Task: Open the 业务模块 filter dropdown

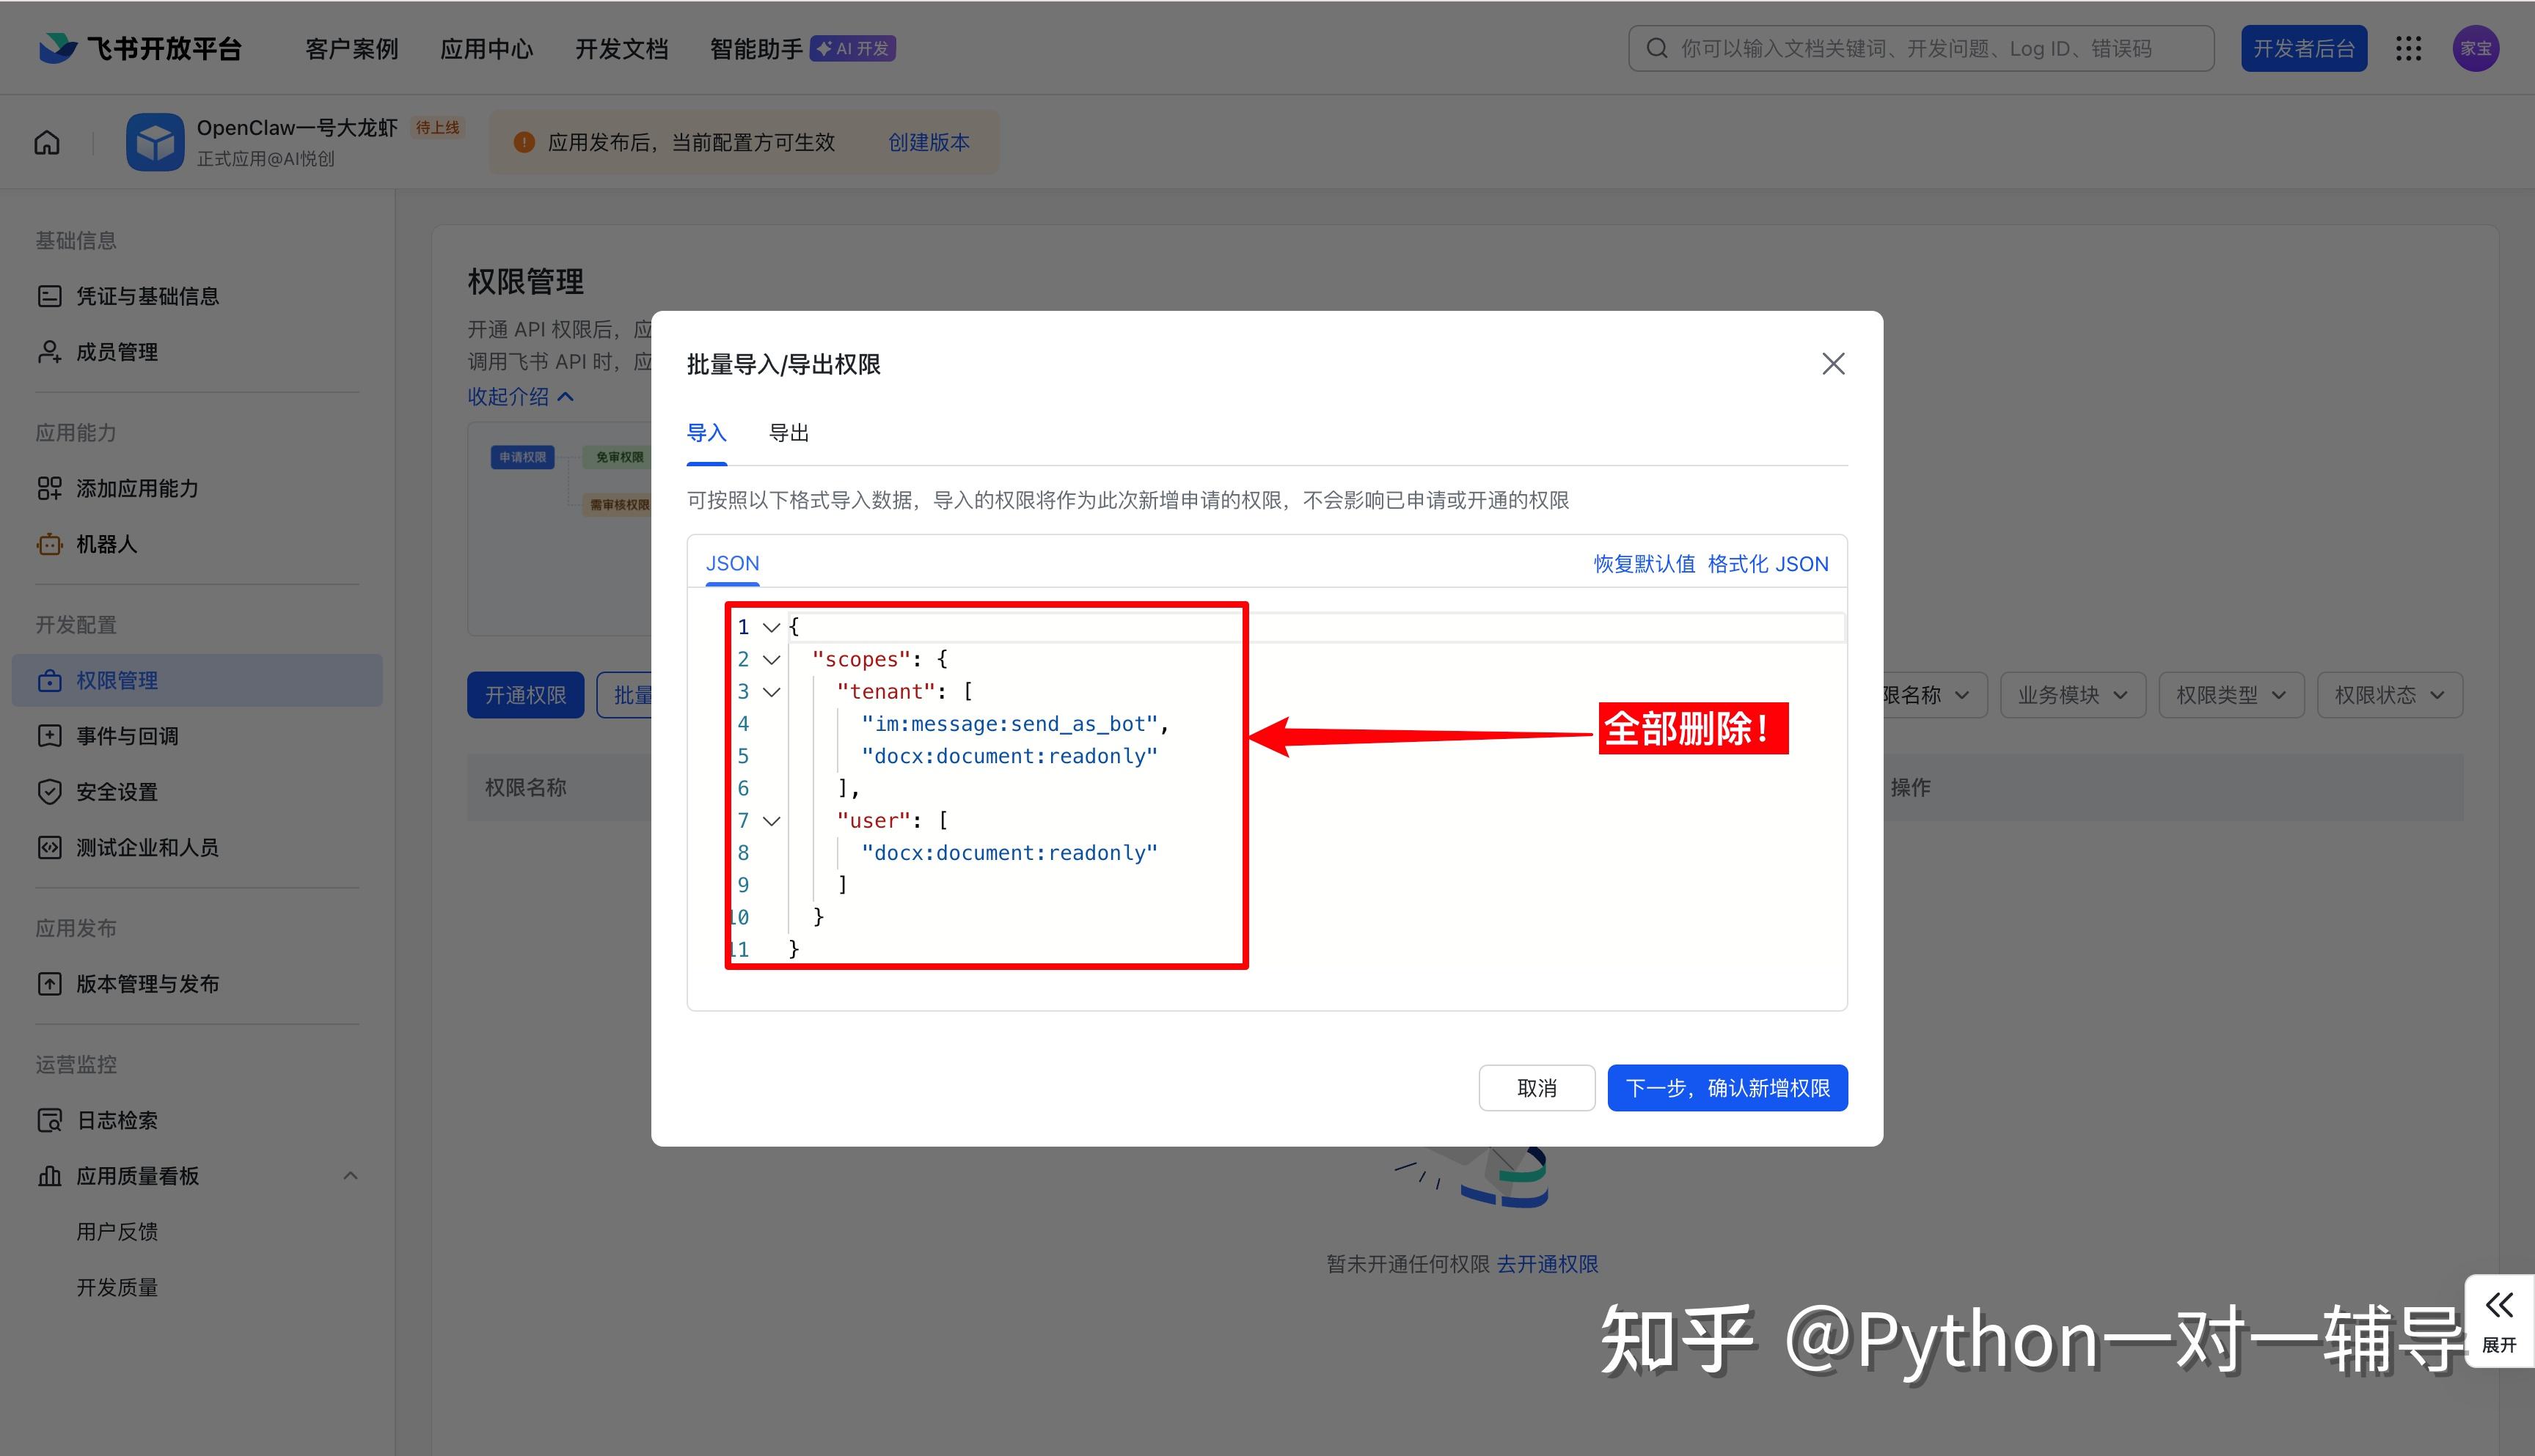Action: click(2072, 695)
